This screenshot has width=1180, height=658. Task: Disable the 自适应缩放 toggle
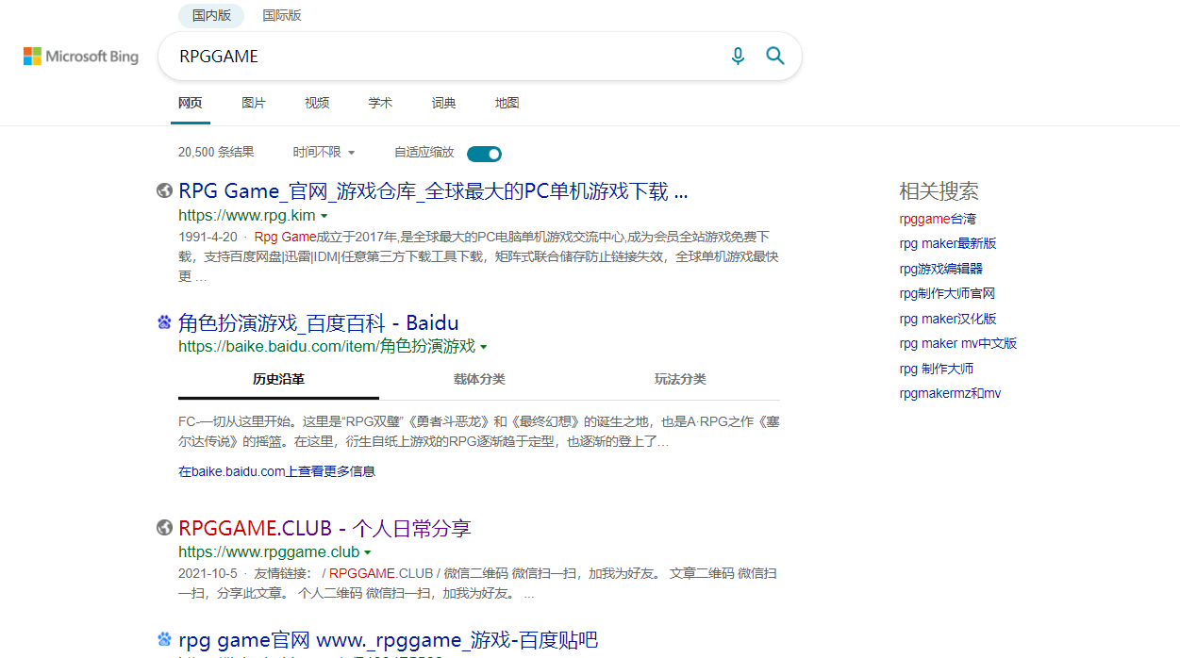coord(484,153)
